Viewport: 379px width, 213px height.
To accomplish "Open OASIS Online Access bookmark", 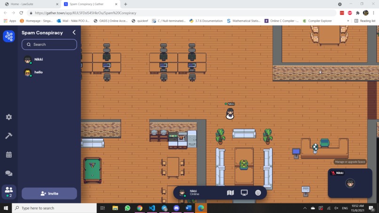I will [111, 21].
